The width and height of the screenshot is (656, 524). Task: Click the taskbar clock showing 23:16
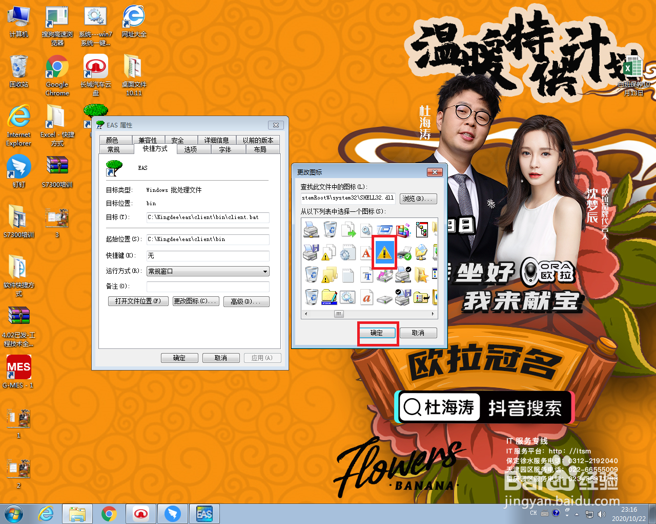[x=629, y=514]
